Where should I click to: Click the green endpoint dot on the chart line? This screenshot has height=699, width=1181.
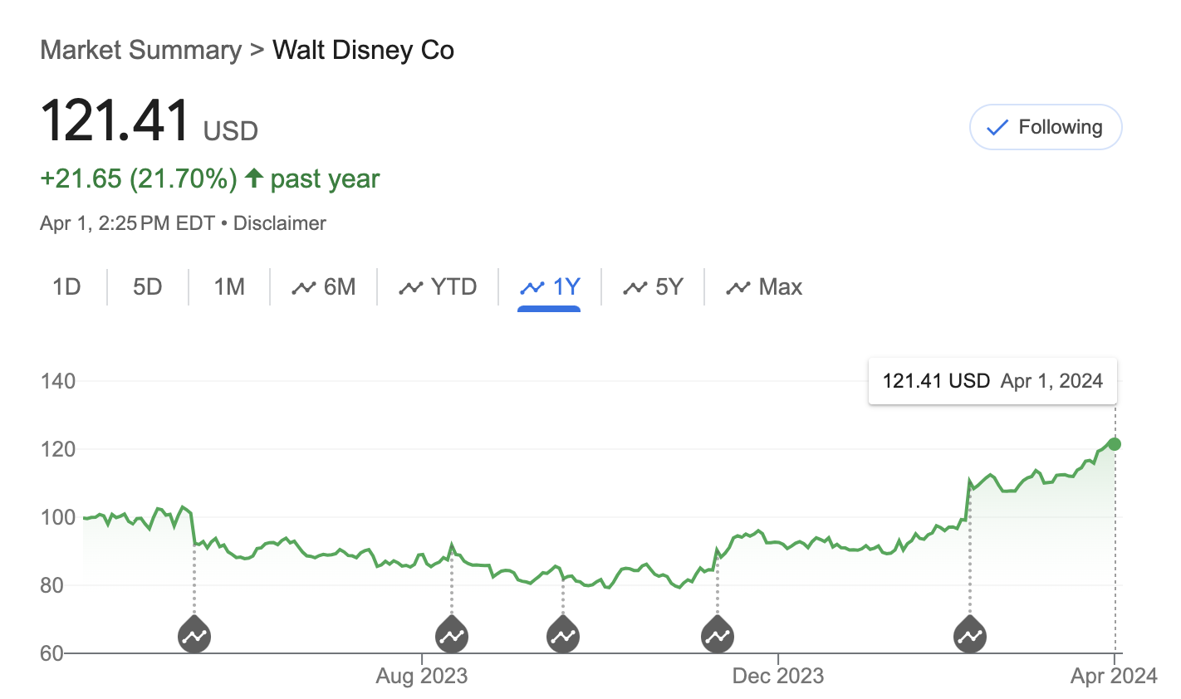coord(1115,444)
